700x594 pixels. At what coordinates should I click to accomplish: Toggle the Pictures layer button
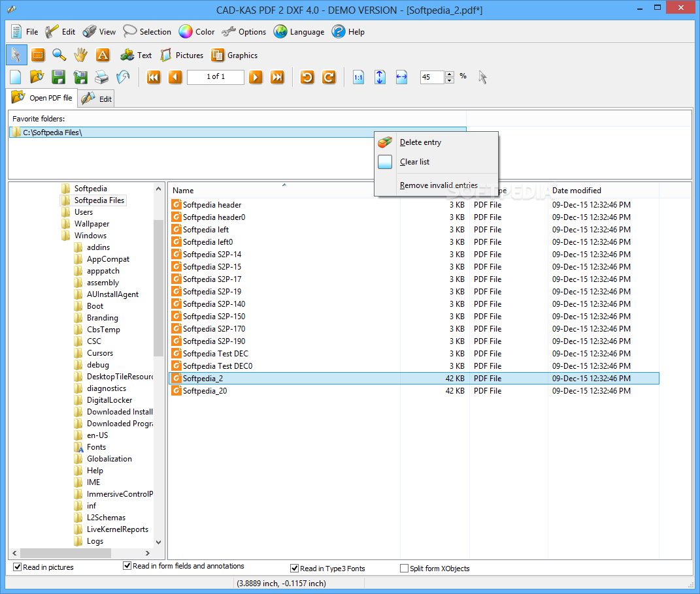tap(182, 55)
